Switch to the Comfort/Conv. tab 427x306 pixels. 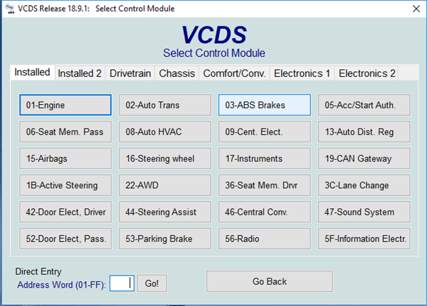(234, 73)
